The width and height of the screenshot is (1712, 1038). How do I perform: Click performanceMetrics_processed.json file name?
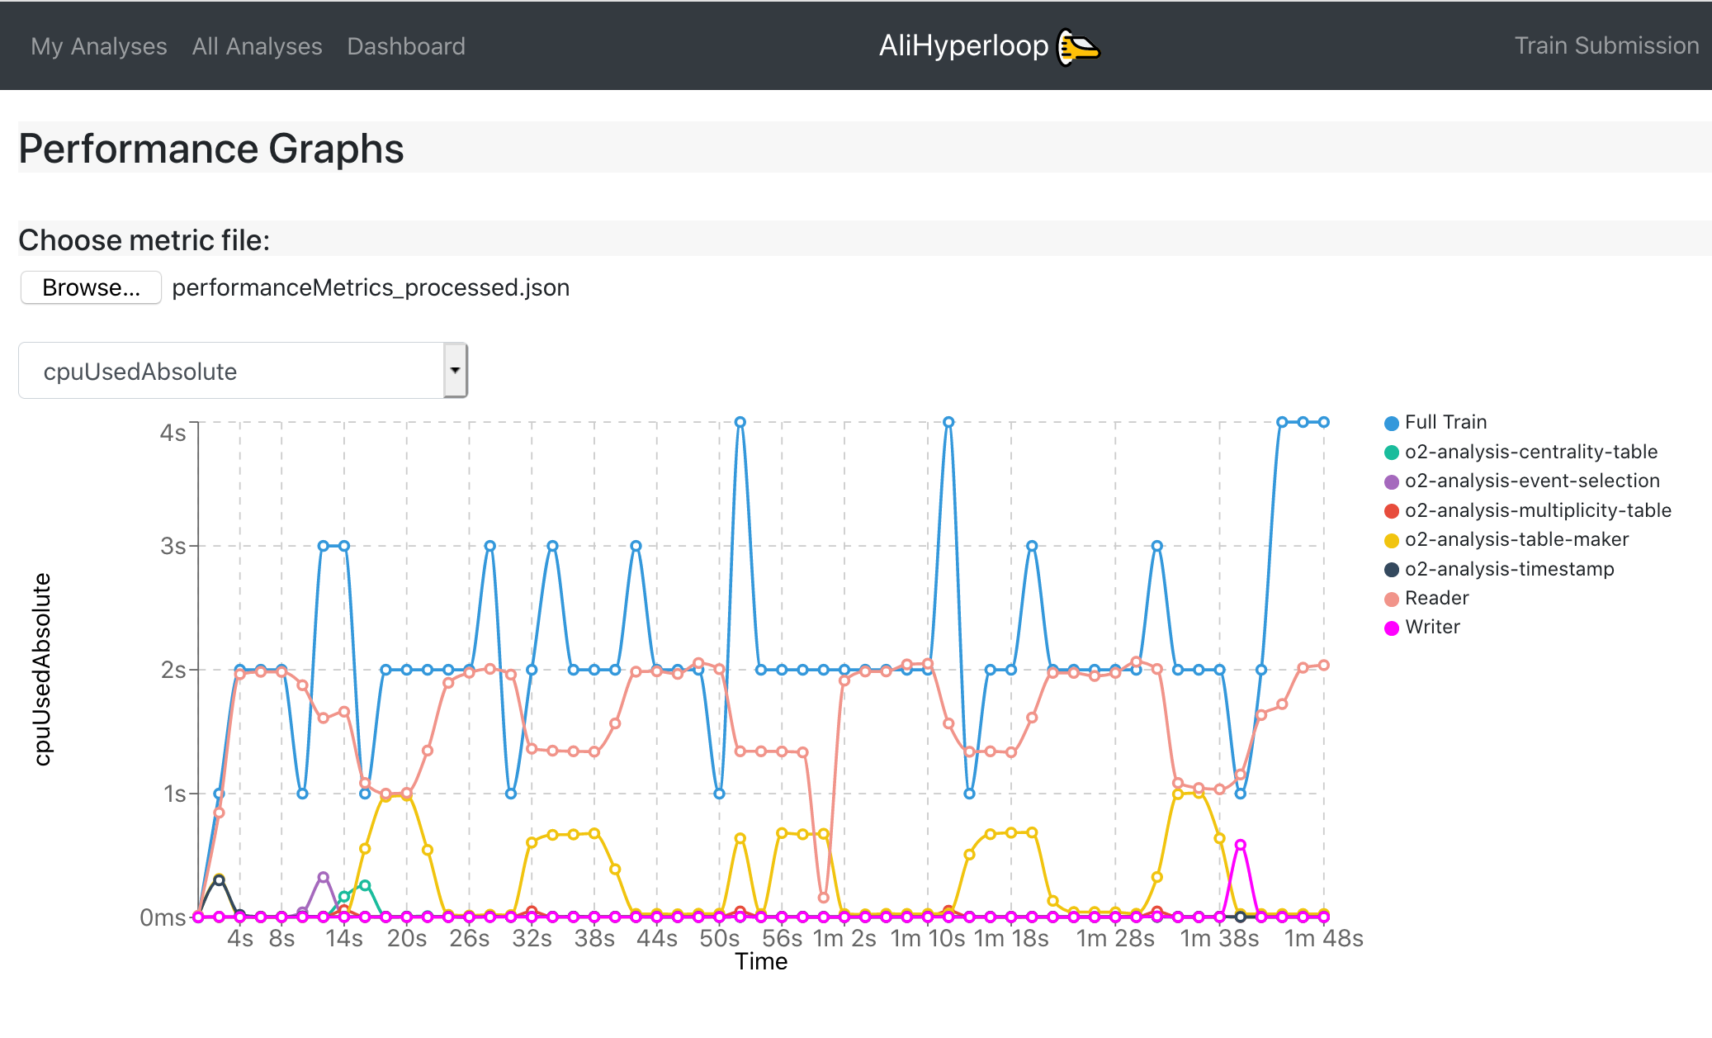click(x=371, y=287)
